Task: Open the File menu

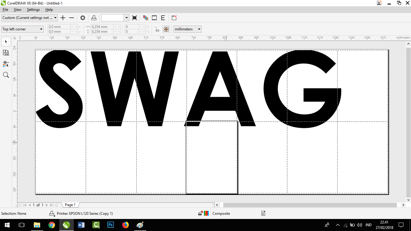Action: [x=5, y=10]
